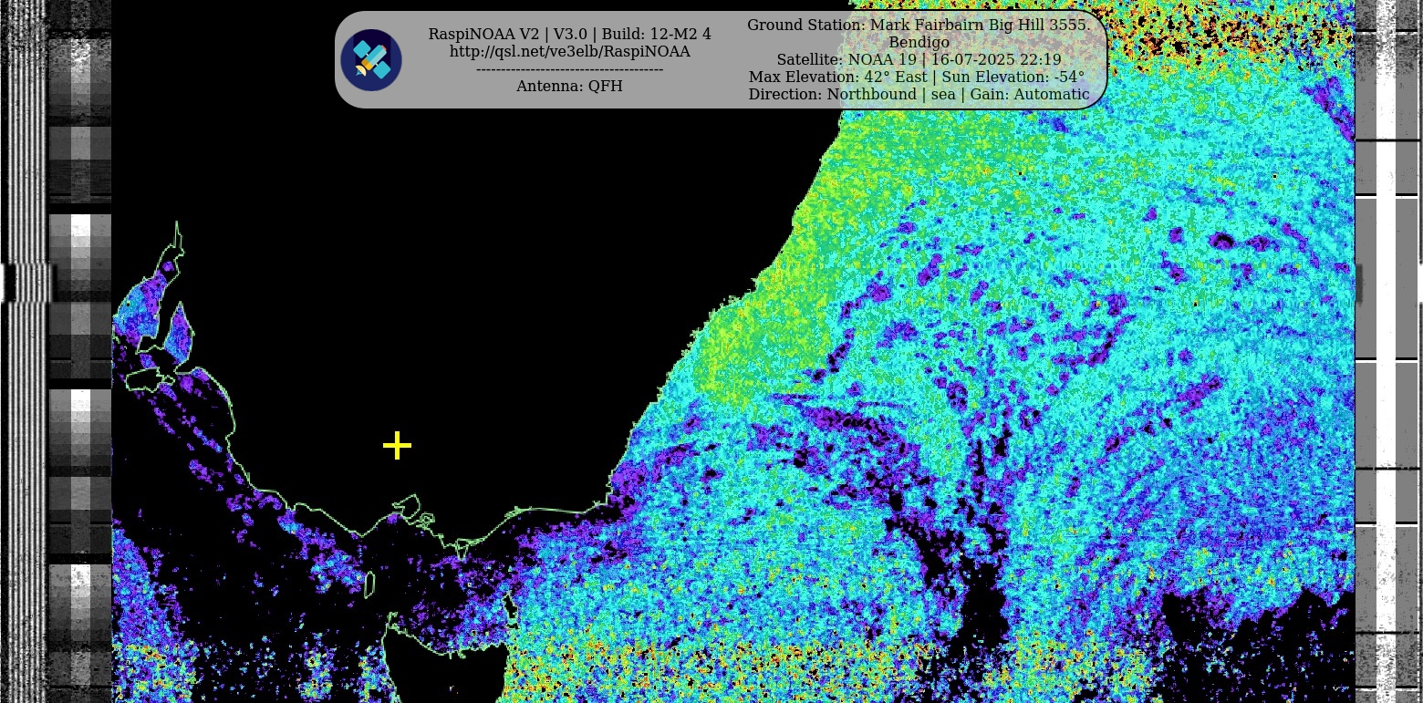Click the RaspiNOAA satellite logo icon
The width and height of the screenshot is (1423, 703).
click(371, 60)
